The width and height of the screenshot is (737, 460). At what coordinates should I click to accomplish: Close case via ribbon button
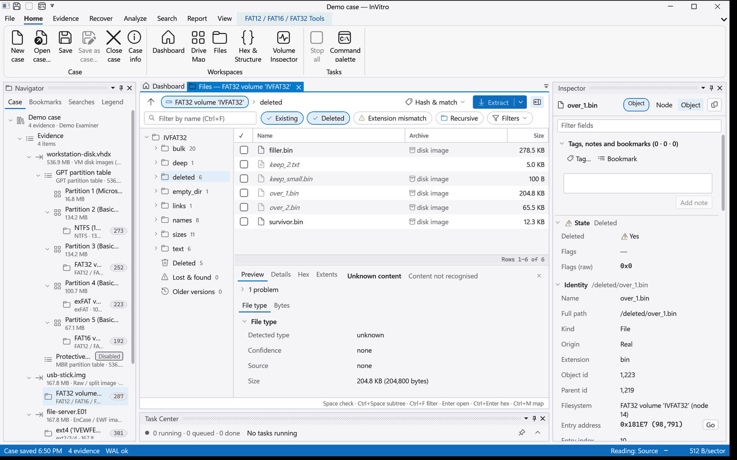(x=114, y=46)
